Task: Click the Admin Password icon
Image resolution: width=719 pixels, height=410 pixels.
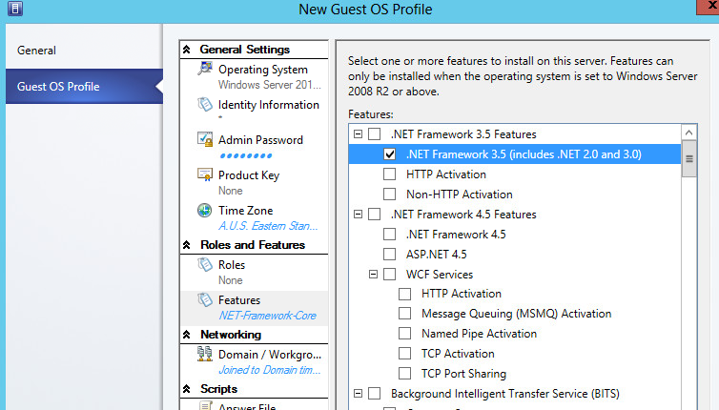Action: click(204, 139)
